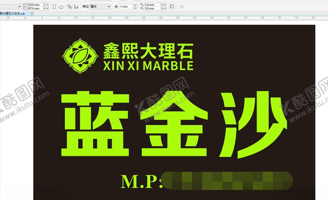Select the large 沙 character
Viewport: 328px width, 200px height.
click(253, 124)
